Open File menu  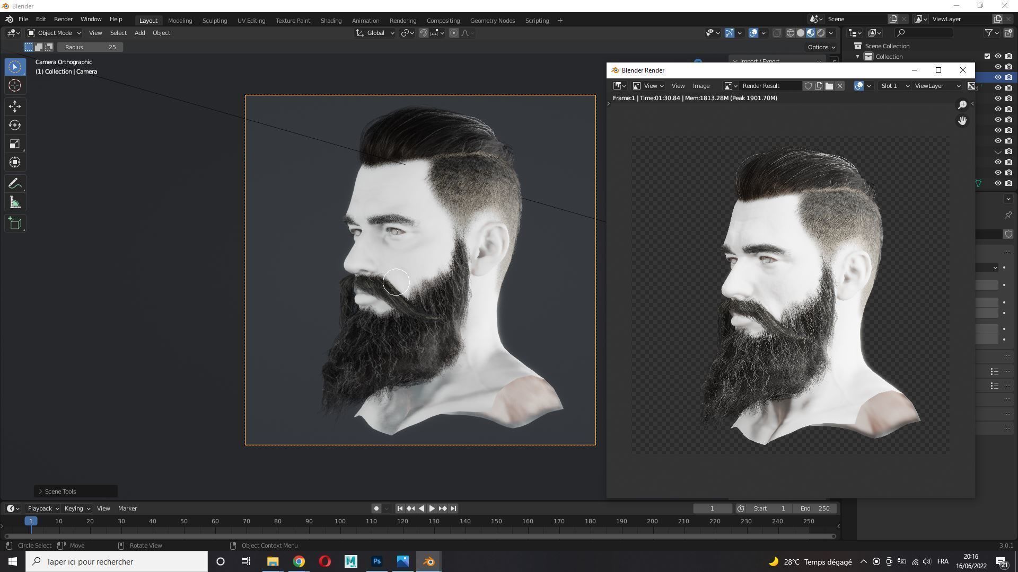click(23, 19)
